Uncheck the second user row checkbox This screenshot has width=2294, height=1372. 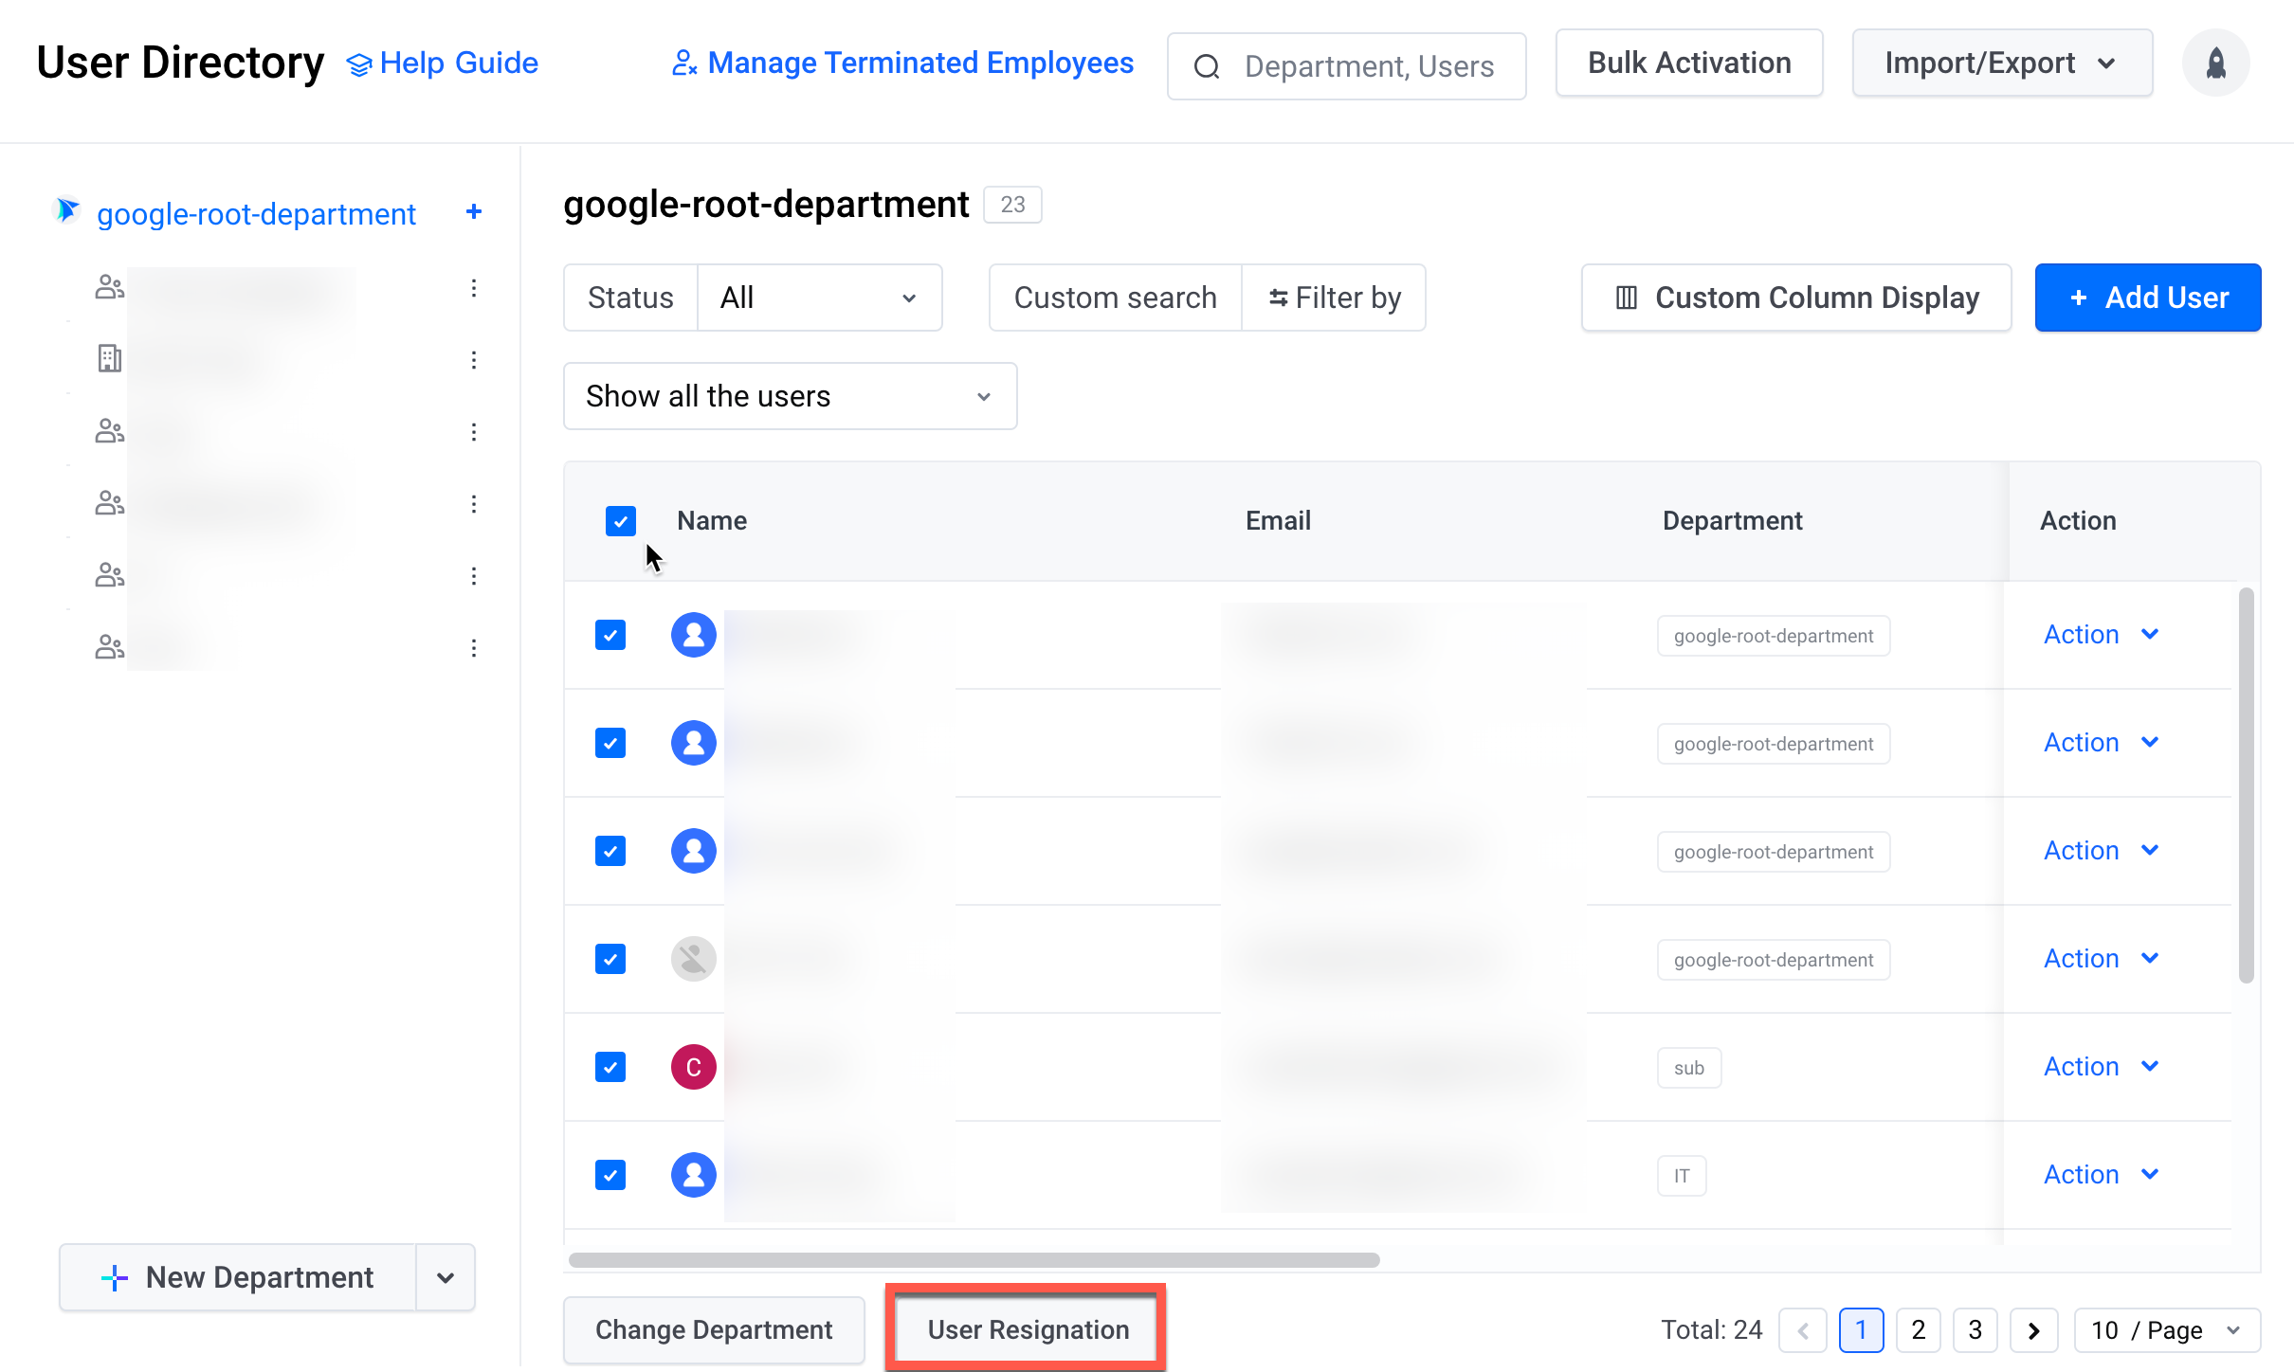click(610, 743)
